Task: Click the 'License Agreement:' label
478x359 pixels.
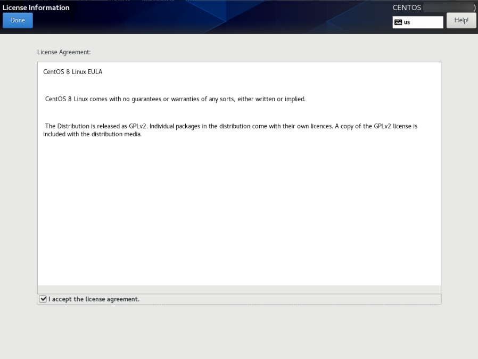Action: [x=64, y=52]
